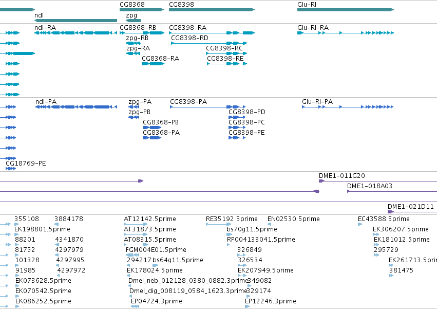Click CG8398-PA protein feature

[x=208, y=107]
